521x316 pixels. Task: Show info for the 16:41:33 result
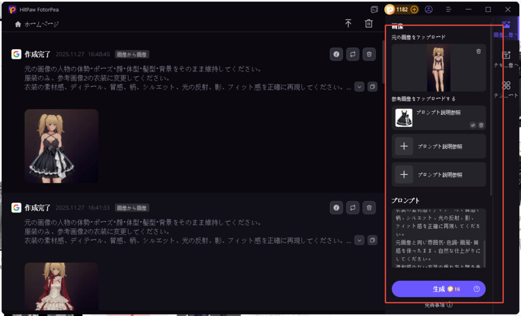pos(336,208)
